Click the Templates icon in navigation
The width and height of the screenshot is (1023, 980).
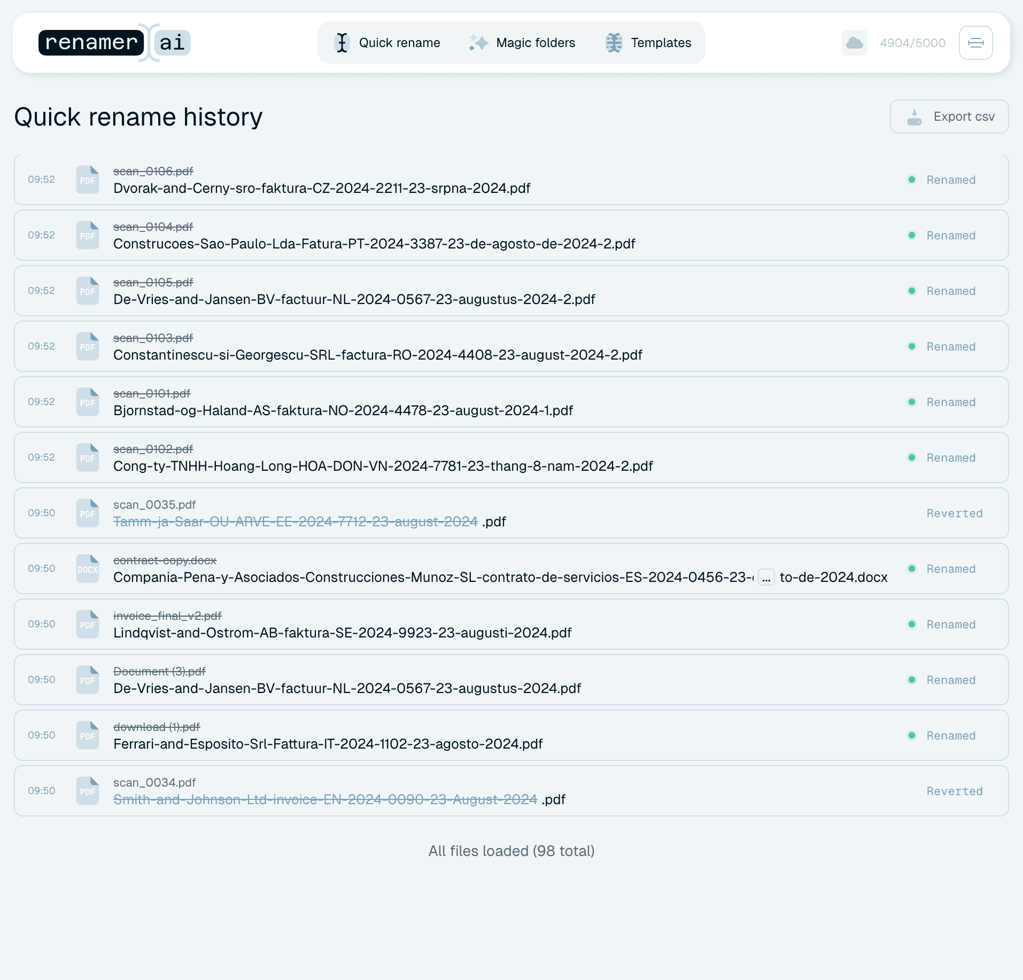click(x=614, y=43)
